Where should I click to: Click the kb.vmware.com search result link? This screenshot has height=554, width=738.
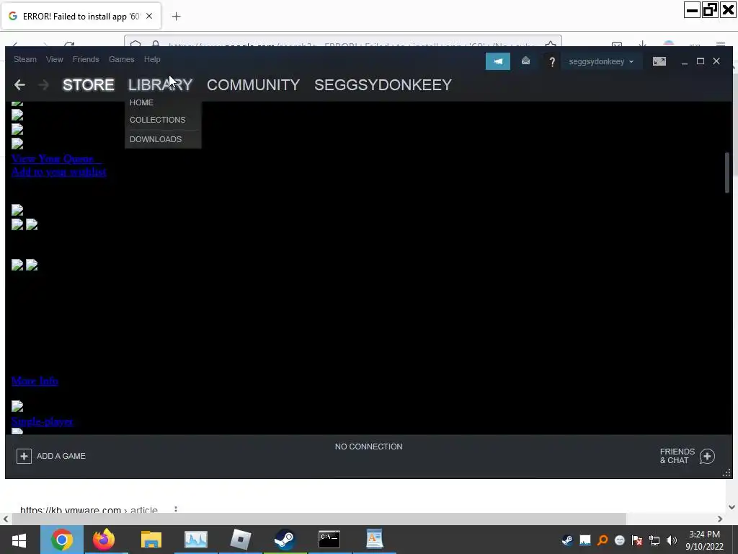pyautogui.click(x=89, y=510)
